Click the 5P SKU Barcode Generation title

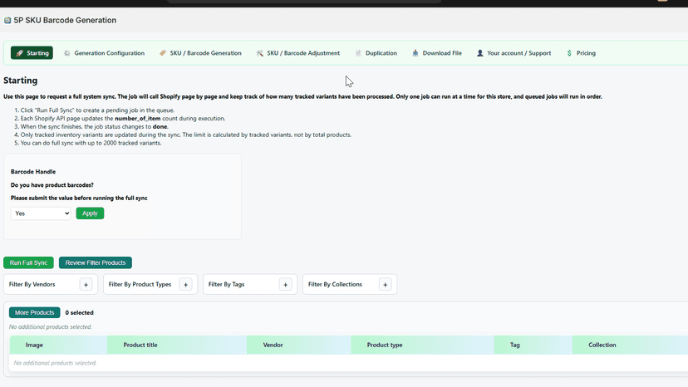65,20
